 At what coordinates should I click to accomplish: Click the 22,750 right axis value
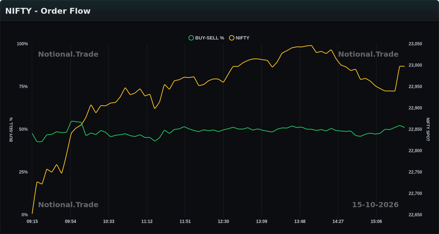(x=415, y=172)
